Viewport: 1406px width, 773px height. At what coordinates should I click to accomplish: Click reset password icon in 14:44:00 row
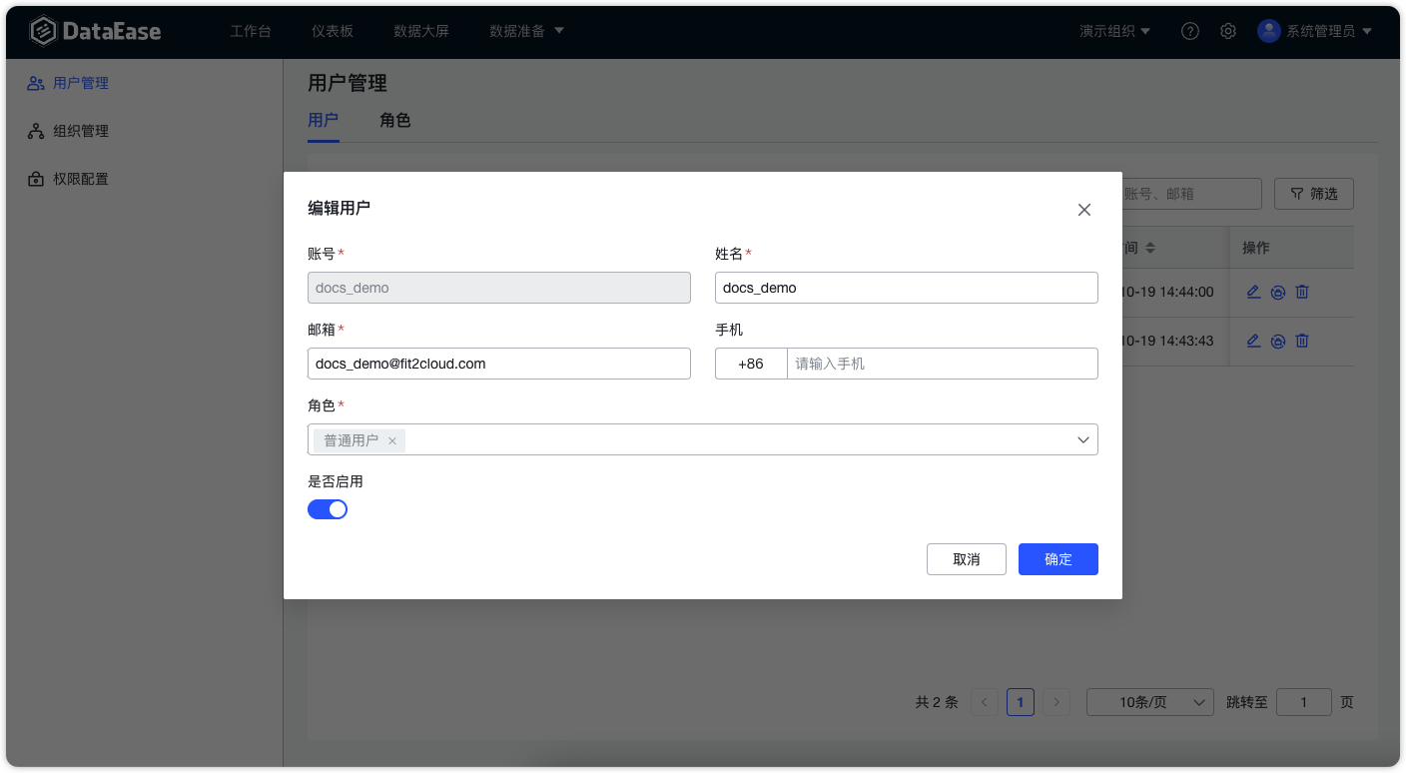(x=1278, y=293)
